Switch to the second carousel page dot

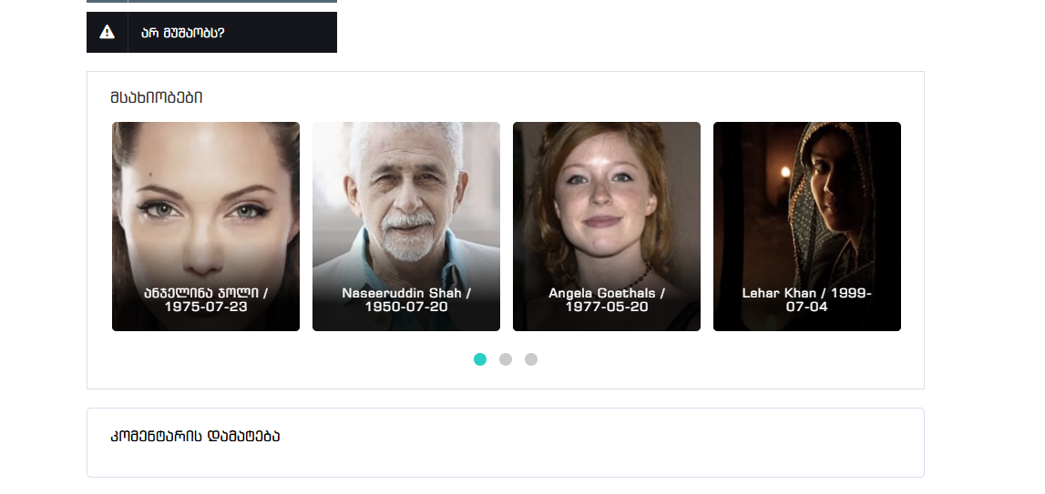point(505,359)
